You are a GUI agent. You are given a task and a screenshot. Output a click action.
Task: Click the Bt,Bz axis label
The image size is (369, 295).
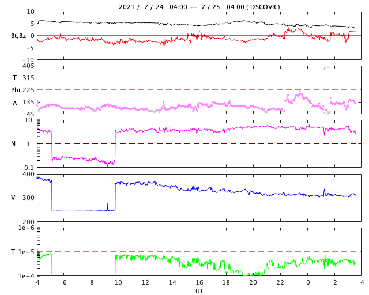(18, 36)
